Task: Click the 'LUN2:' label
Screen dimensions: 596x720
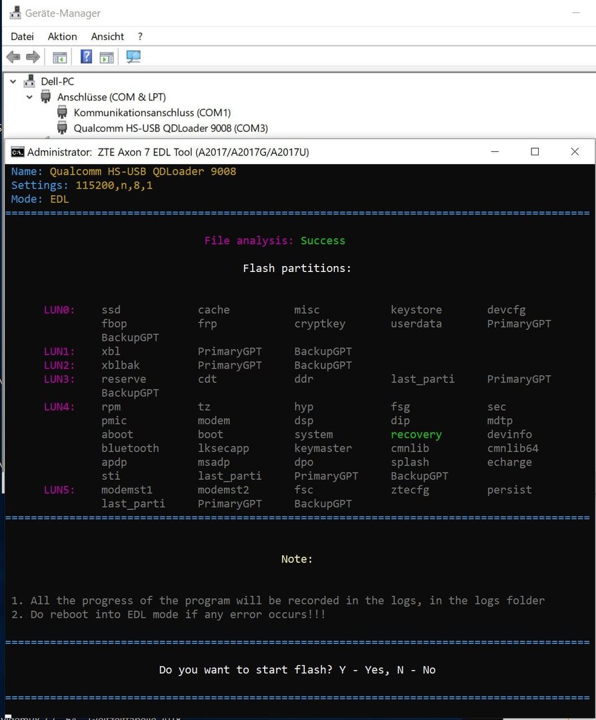Action: coord(59,365)
